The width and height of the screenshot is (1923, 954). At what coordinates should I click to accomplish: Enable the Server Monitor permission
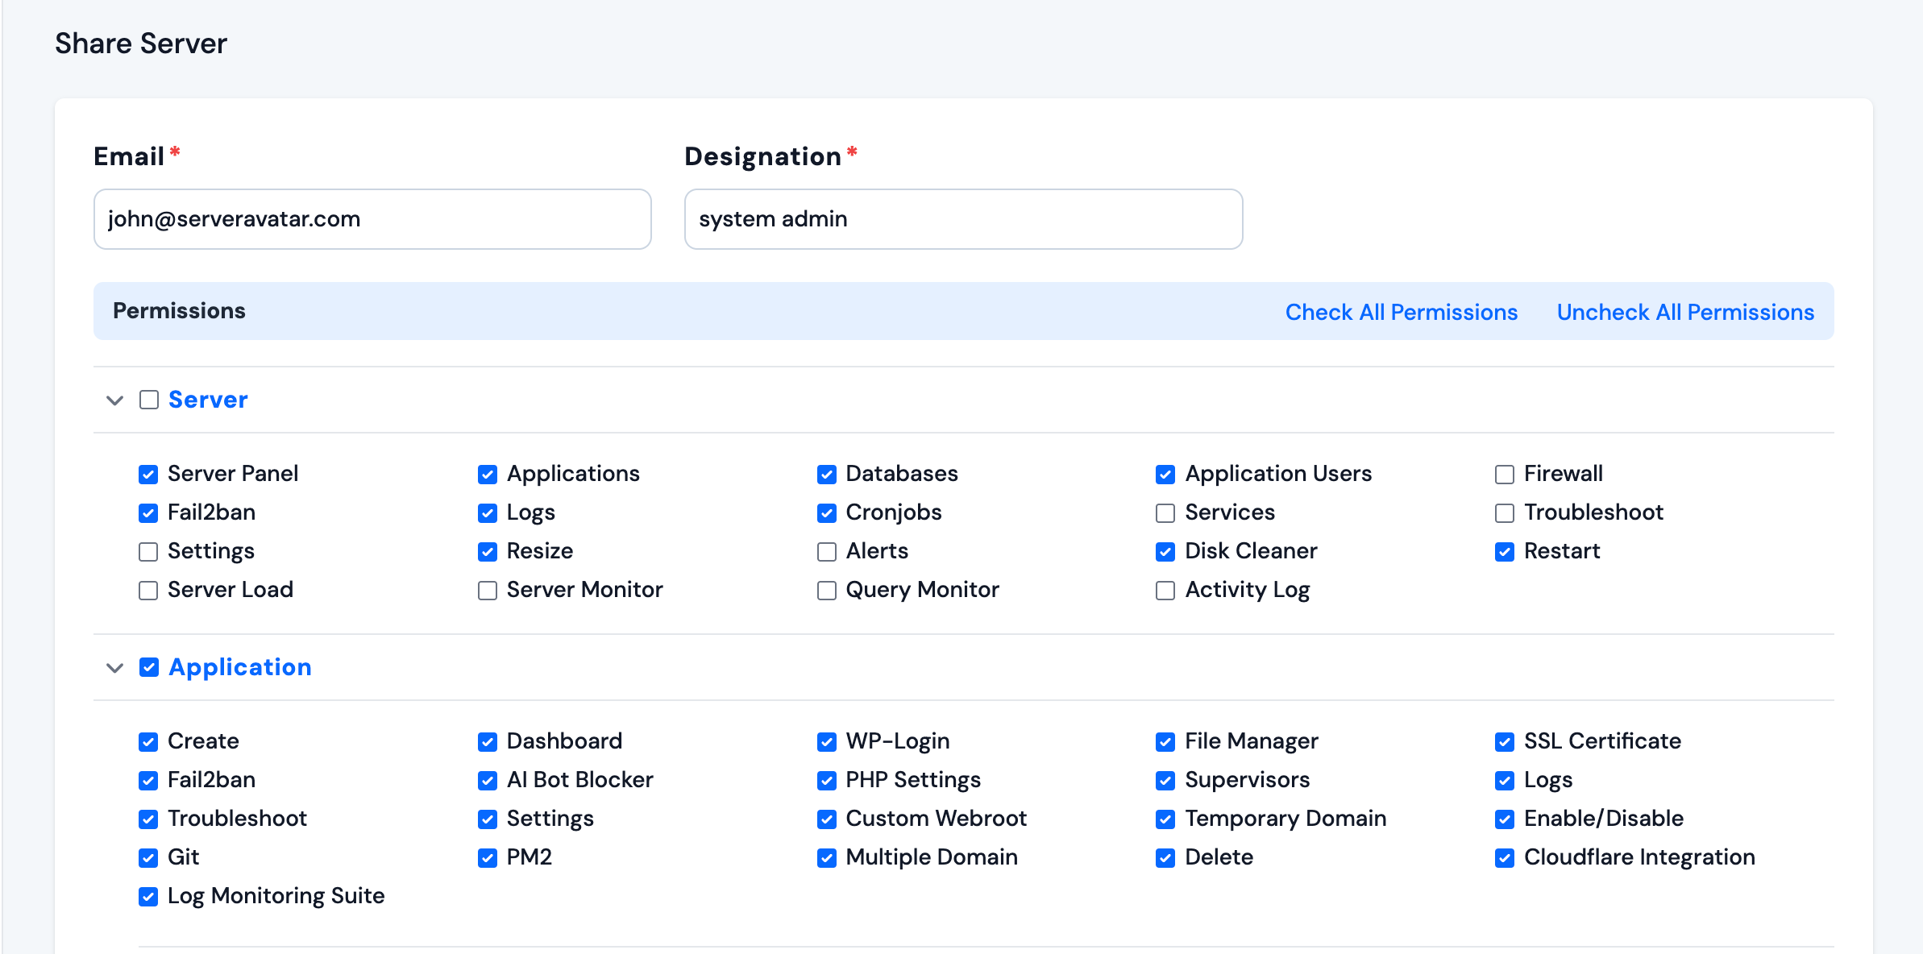tap(487, 591)
